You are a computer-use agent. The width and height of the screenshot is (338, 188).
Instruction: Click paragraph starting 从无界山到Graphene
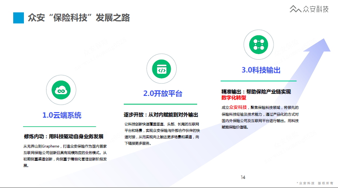pyautogui.click(x=65, y=156)
